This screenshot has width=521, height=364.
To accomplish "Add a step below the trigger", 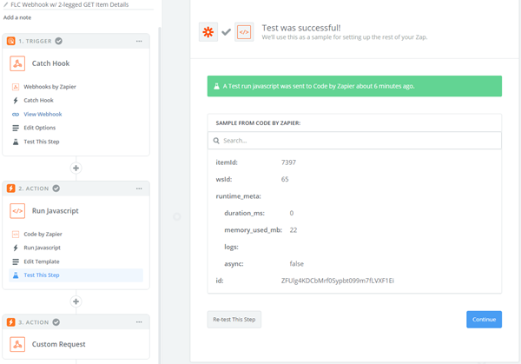I will tap(76, 168).
